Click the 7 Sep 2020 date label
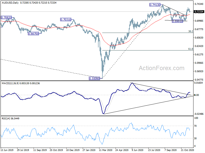 (x=170, y=150)
